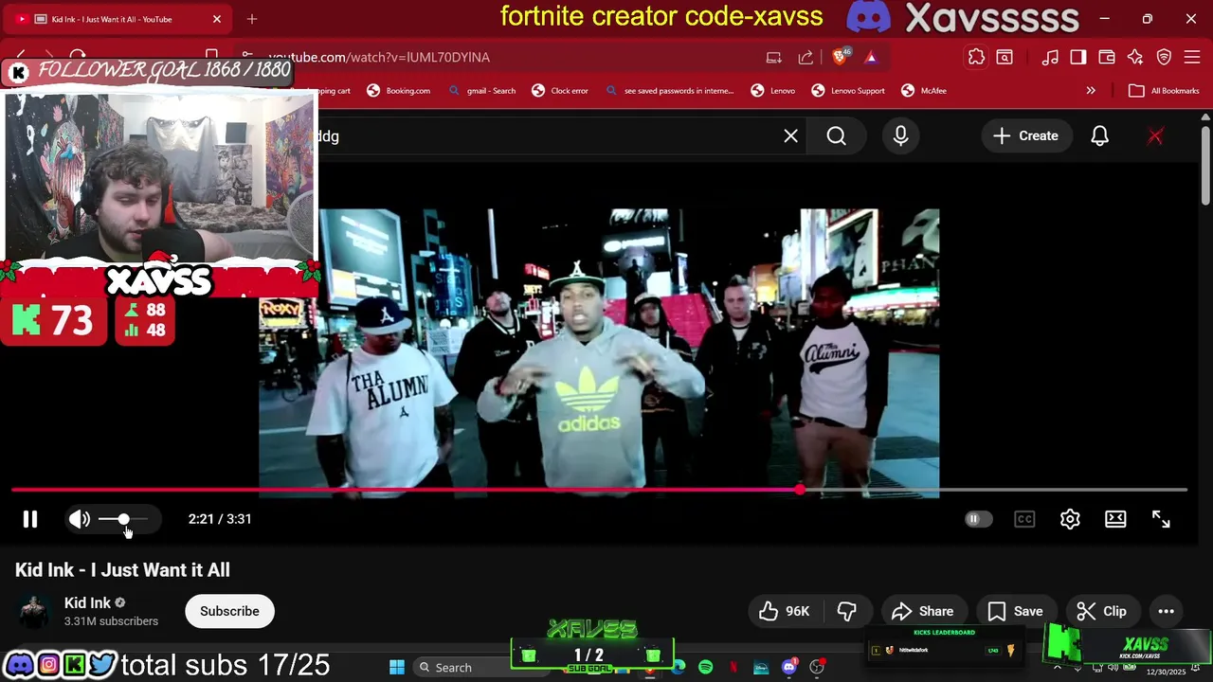Image resolution: width=1213 pixels, height=682 pixels.
Task: Open Spotify from the taskbar
Action: (705, 668)
